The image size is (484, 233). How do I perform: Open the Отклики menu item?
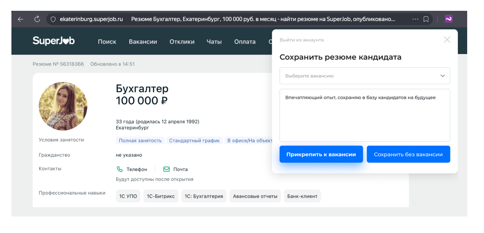point(182,42)
